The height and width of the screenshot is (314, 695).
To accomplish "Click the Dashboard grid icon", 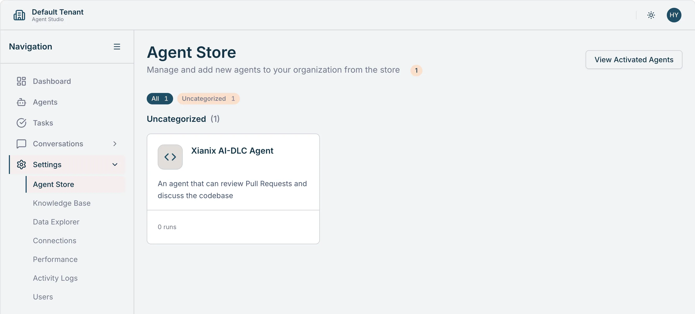I will tap(21, 81).
